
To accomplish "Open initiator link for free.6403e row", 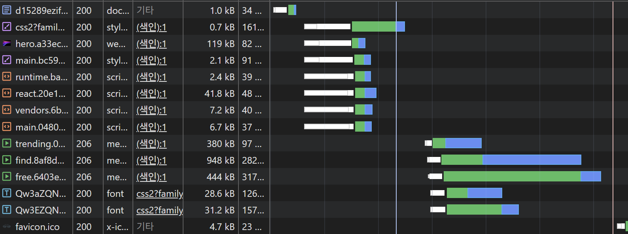I will [x=151, y=177].
